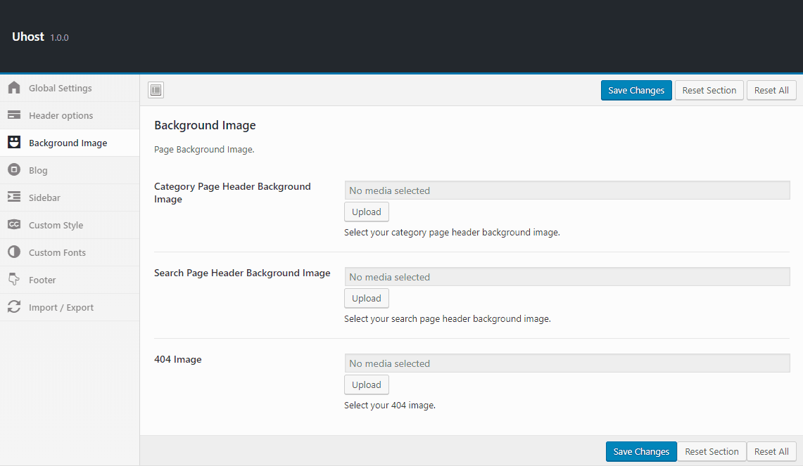The image size is (803, 466).
Task: Click the Global Settings home icon
Action: pos(14,88)
